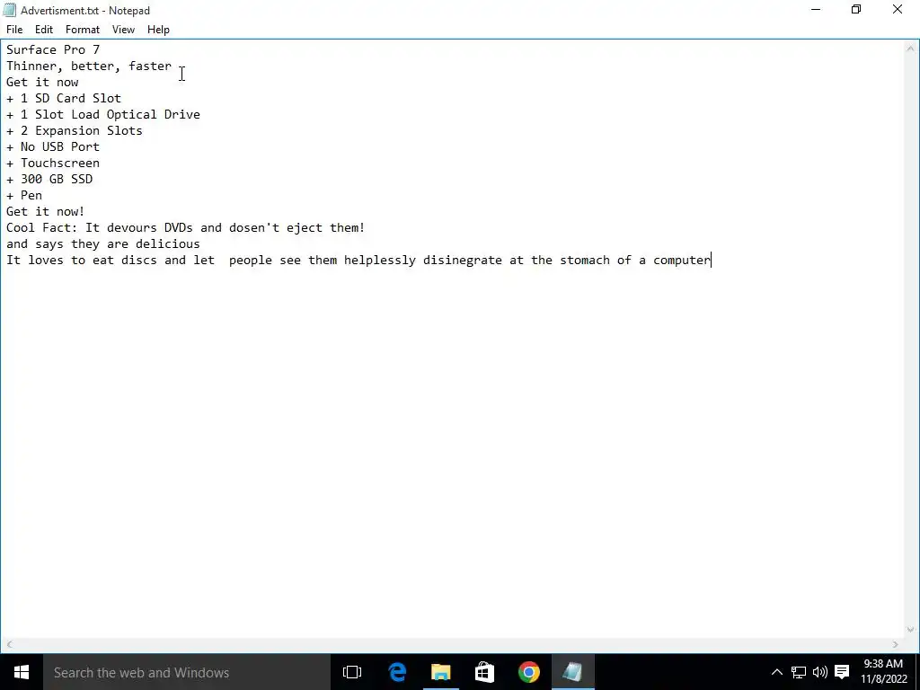Image resolution: width=920 pixels, height=690 pixels.
Task: Click the vertical scrollbar down arrow
Action: 911,630
